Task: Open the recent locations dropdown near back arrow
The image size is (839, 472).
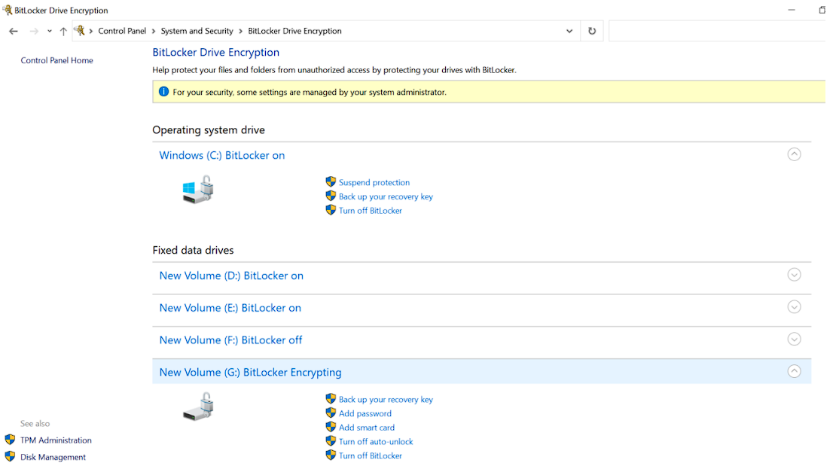Action: (49, 31)
